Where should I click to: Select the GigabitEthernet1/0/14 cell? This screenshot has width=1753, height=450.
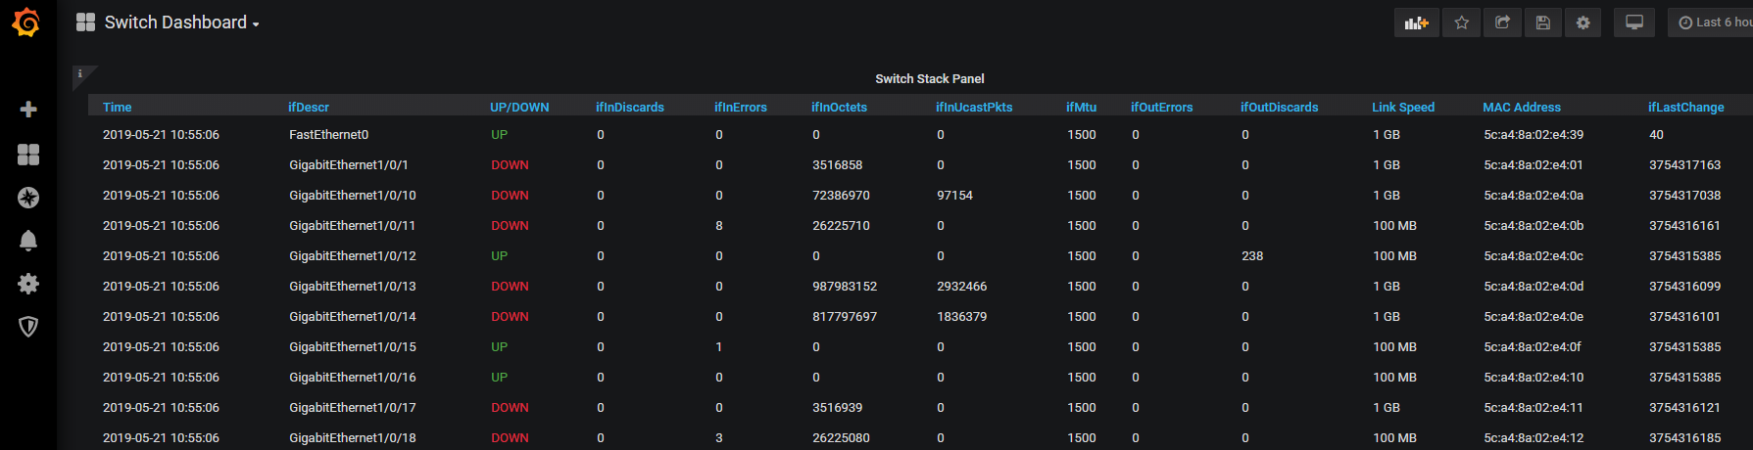tap(353, 317)
